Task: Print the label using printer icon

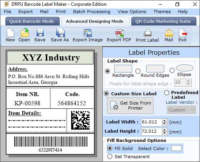Action: [147, 35]
